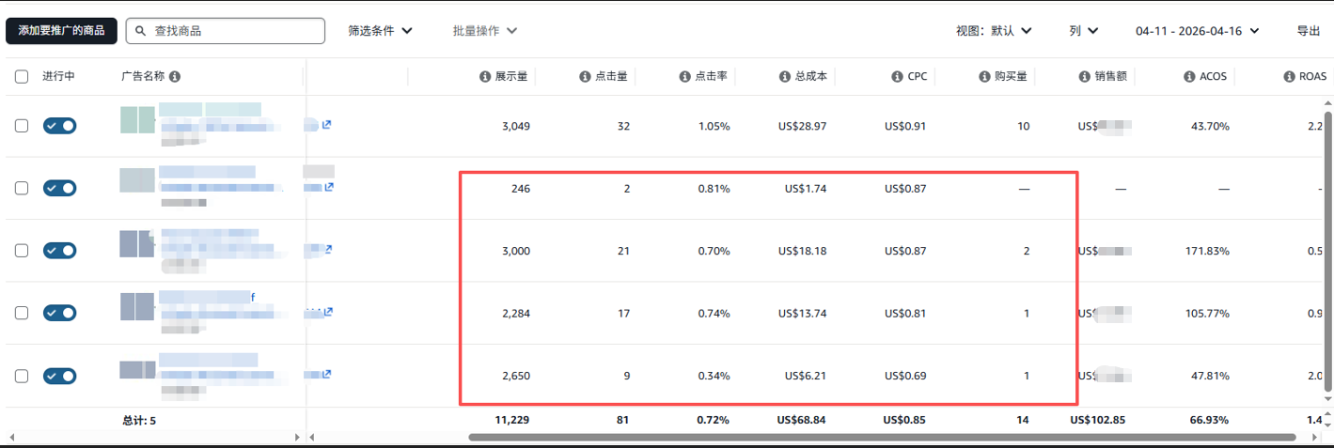Click info icon beside 点击率 column header

pos(684,77)
